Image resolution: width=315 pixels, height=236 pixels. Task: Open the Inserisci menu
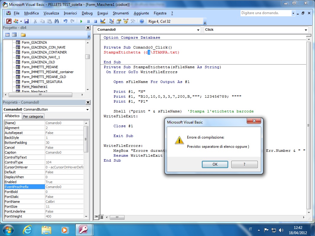coord(70,13)
